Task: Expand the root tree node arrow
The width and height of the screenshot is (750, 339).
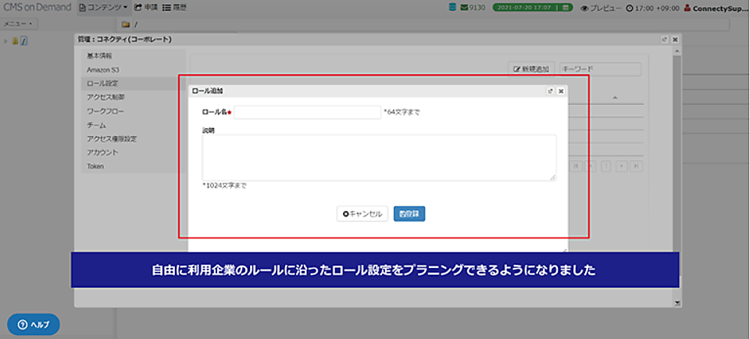Action: (6, 41)
